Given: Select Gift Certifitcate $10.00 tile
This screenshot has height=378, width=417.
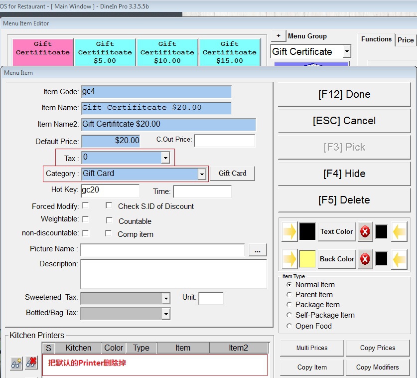Looking at the screenshot, I should click(167, 52).
